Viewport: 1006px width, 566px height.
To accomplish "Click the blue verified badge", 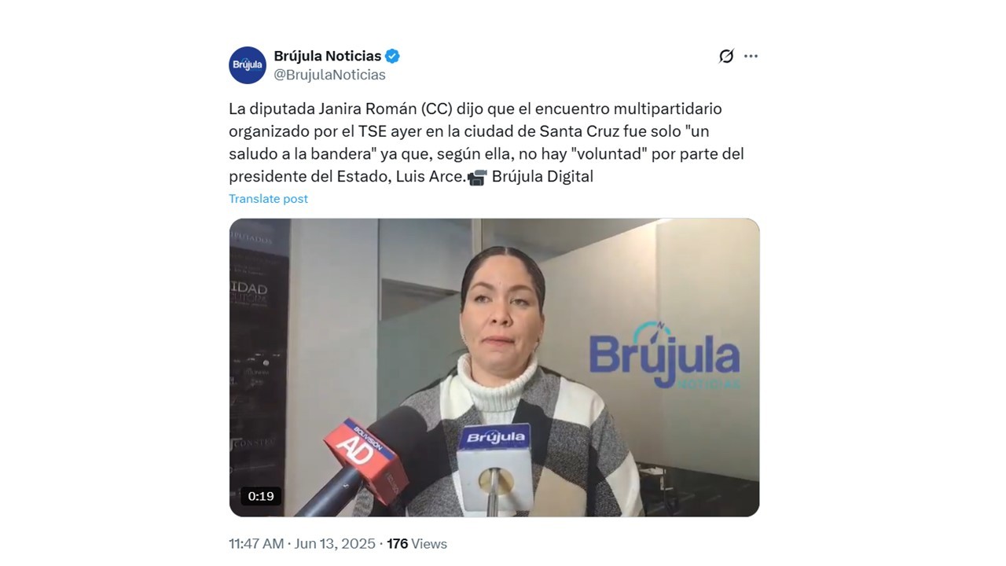I will click(x=392, y=56).
